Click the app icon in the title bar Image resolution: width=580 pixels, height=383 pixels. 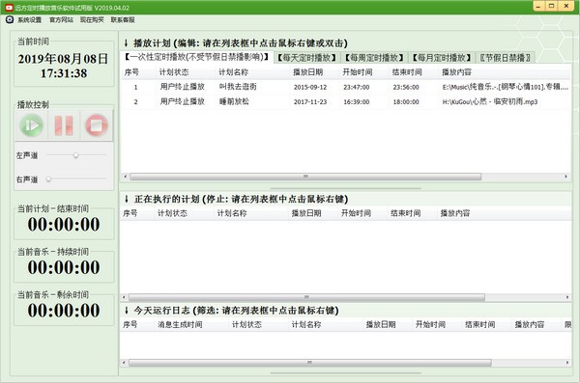[x=9, y=8]
